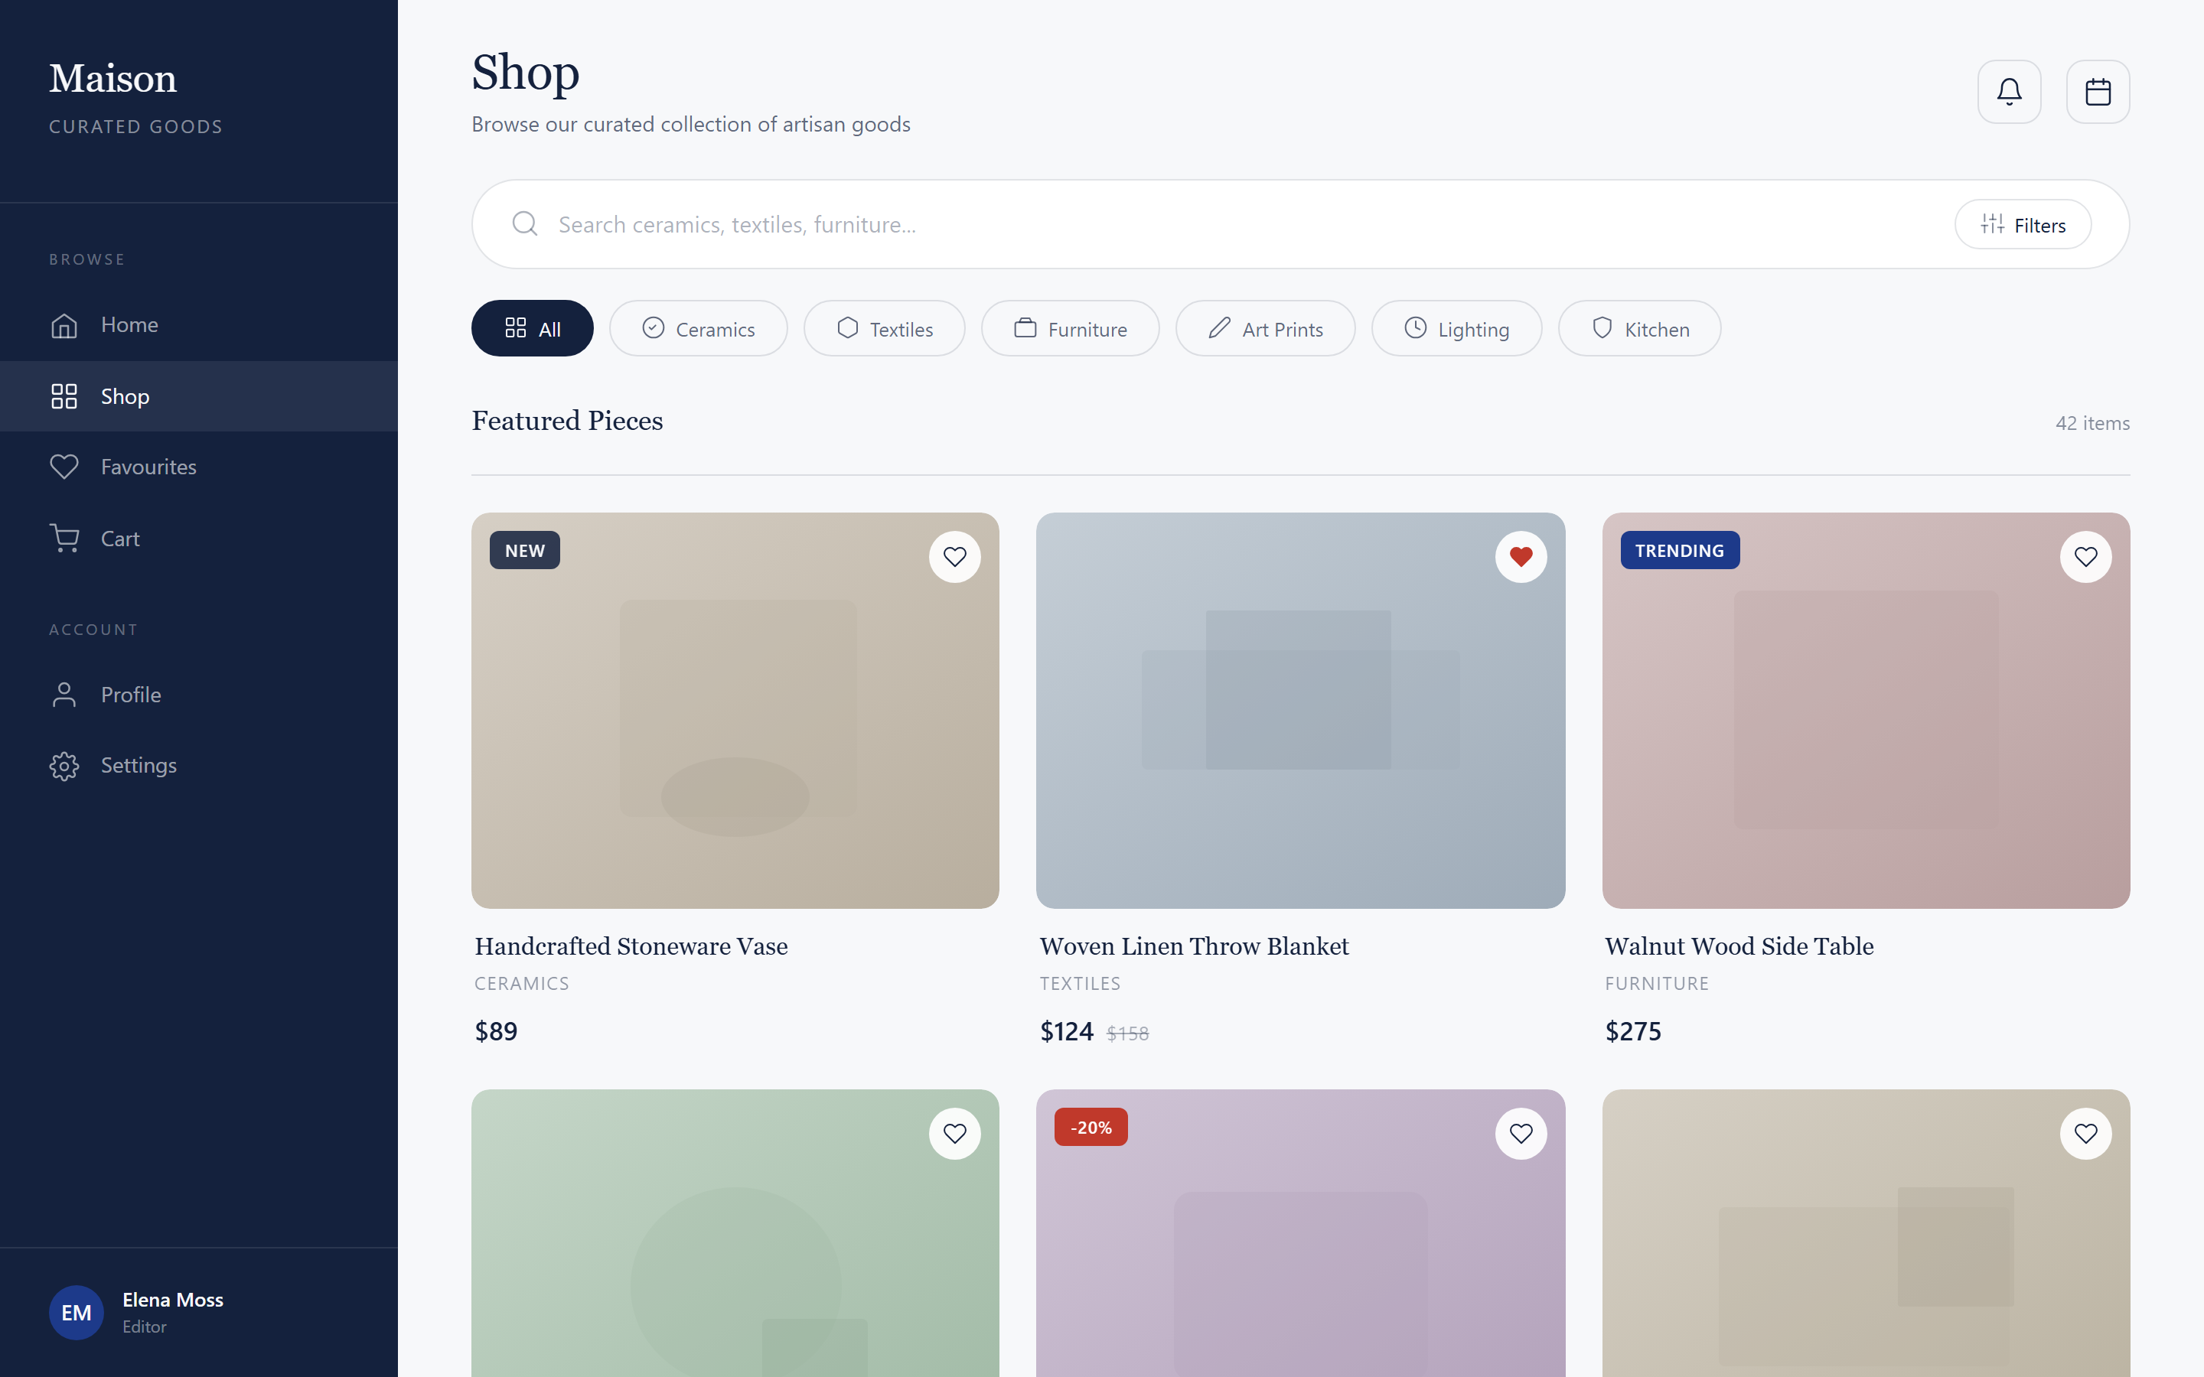
Task: Filter by Furniture category
Action: point(1070,328)
